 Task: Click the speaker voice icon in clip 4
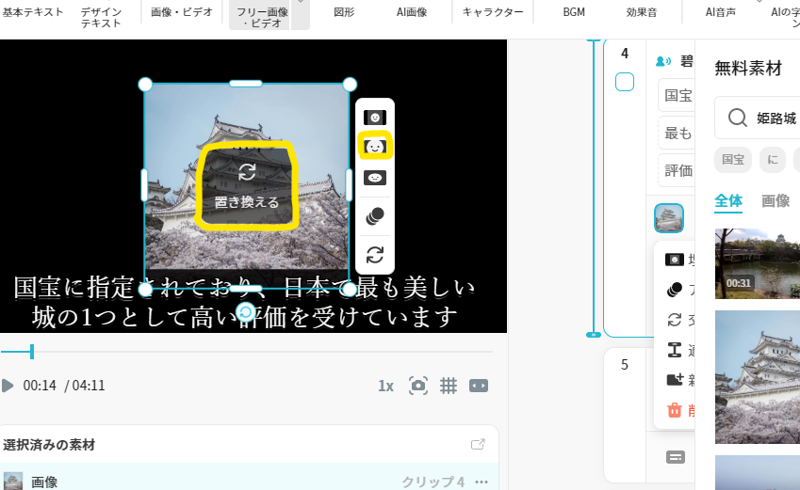[x=662, y=62]
